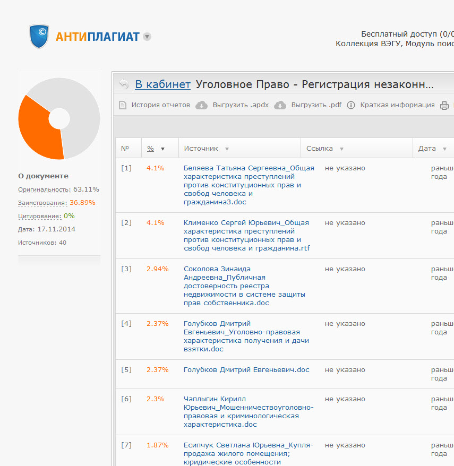Click document title Уголовное Право - Регистрация
This screenshot has width=454, height=466.
coord(314,84)
